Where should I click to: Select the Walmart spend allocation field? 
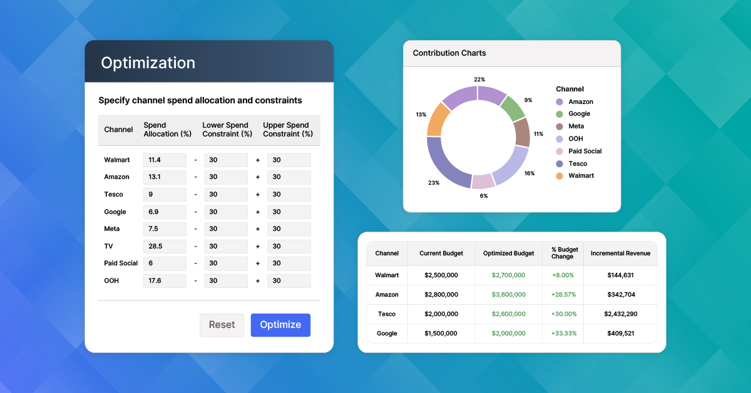coord(165,160)
